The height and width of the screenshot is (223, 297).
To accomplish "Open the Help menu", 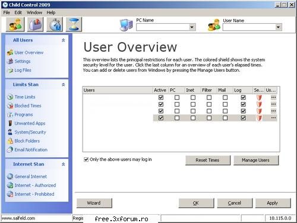I will click(51, 12).
